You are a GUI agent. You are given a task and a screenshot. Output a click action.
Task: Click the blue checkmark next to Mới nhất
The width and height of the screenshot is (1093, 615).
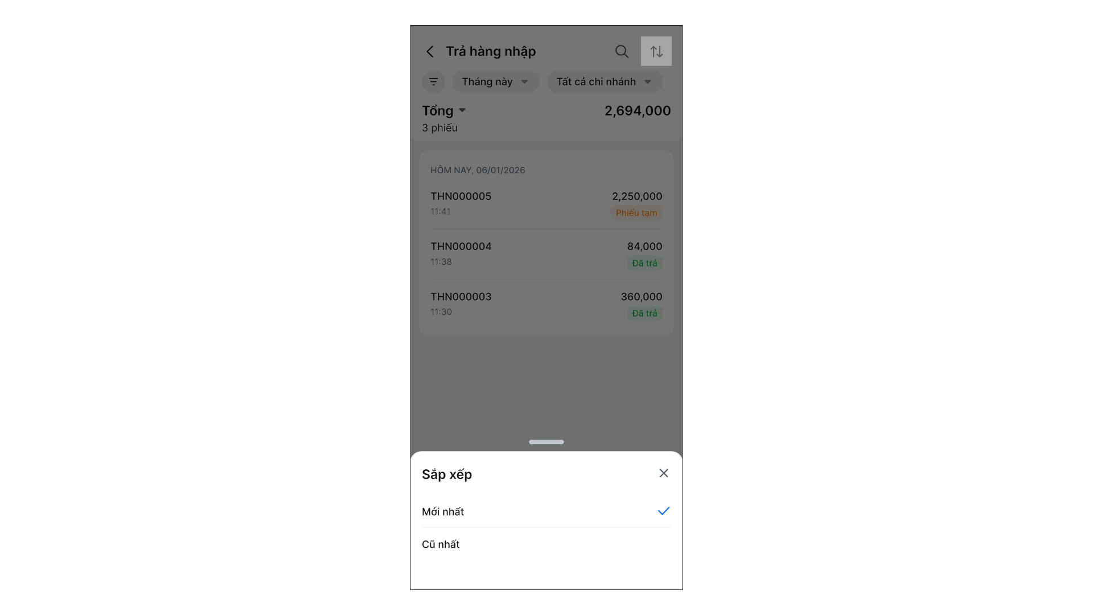click(x=664, y=511)
